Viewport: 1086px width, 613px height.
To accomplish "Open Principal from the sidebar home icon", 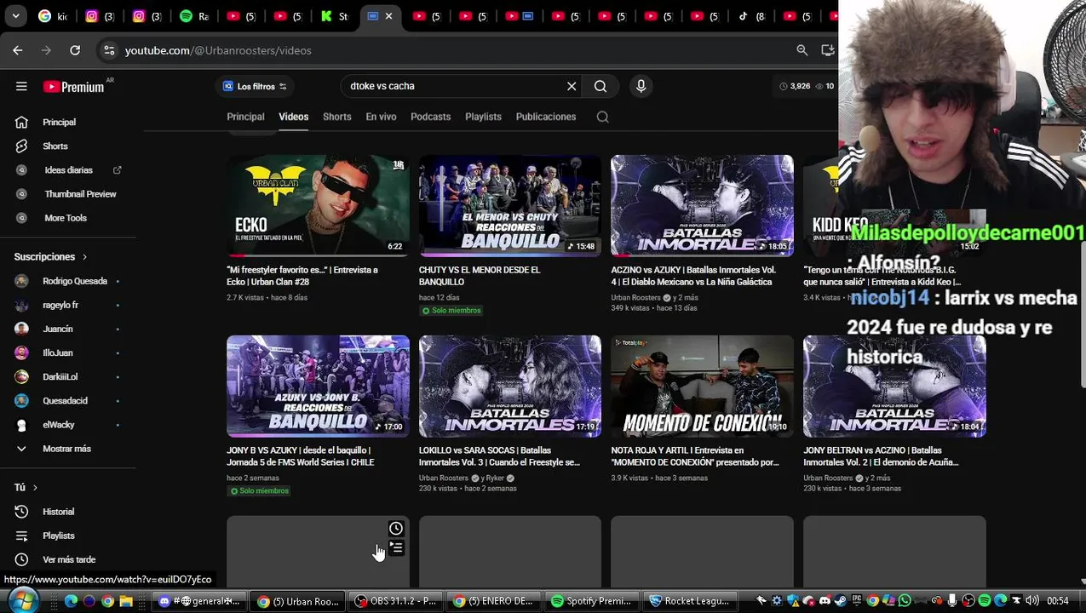I will point(21,123).
